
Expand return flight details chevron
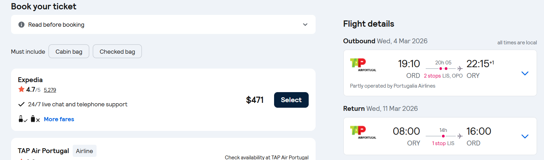pyautogui.click(x=525, y=136)
